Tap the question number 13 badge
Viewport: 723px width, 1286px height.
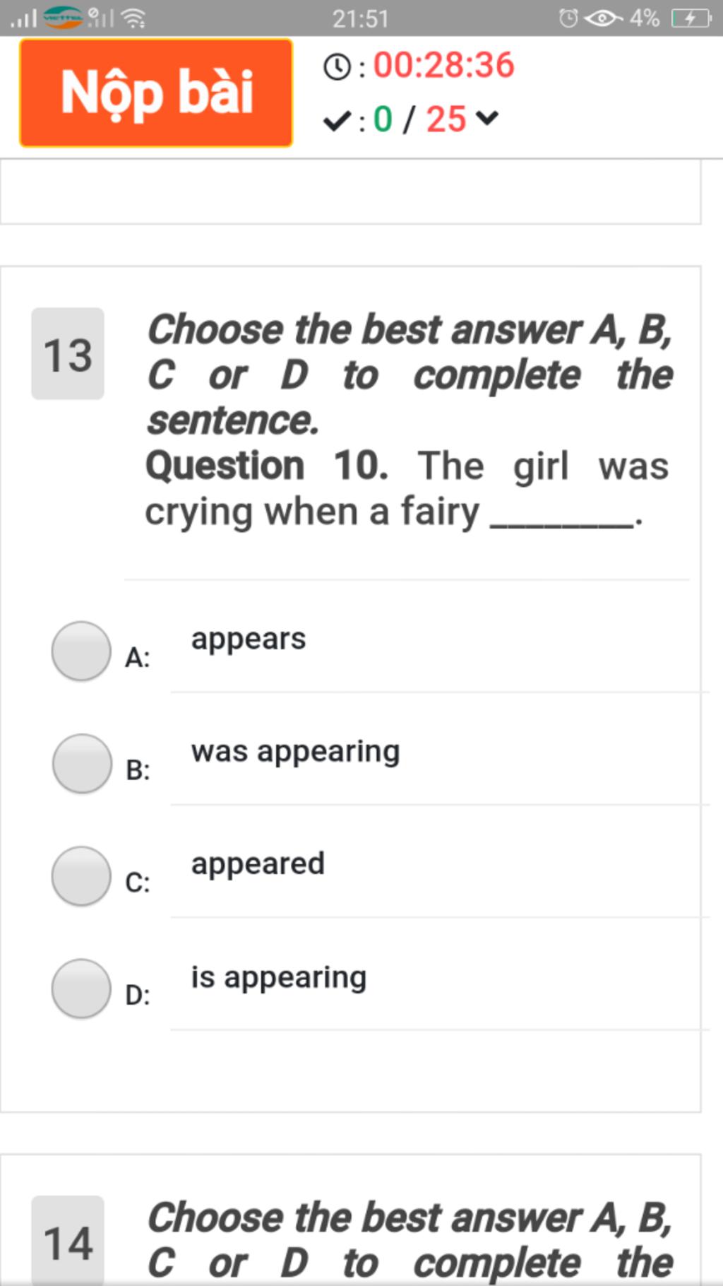click(68, 354)
